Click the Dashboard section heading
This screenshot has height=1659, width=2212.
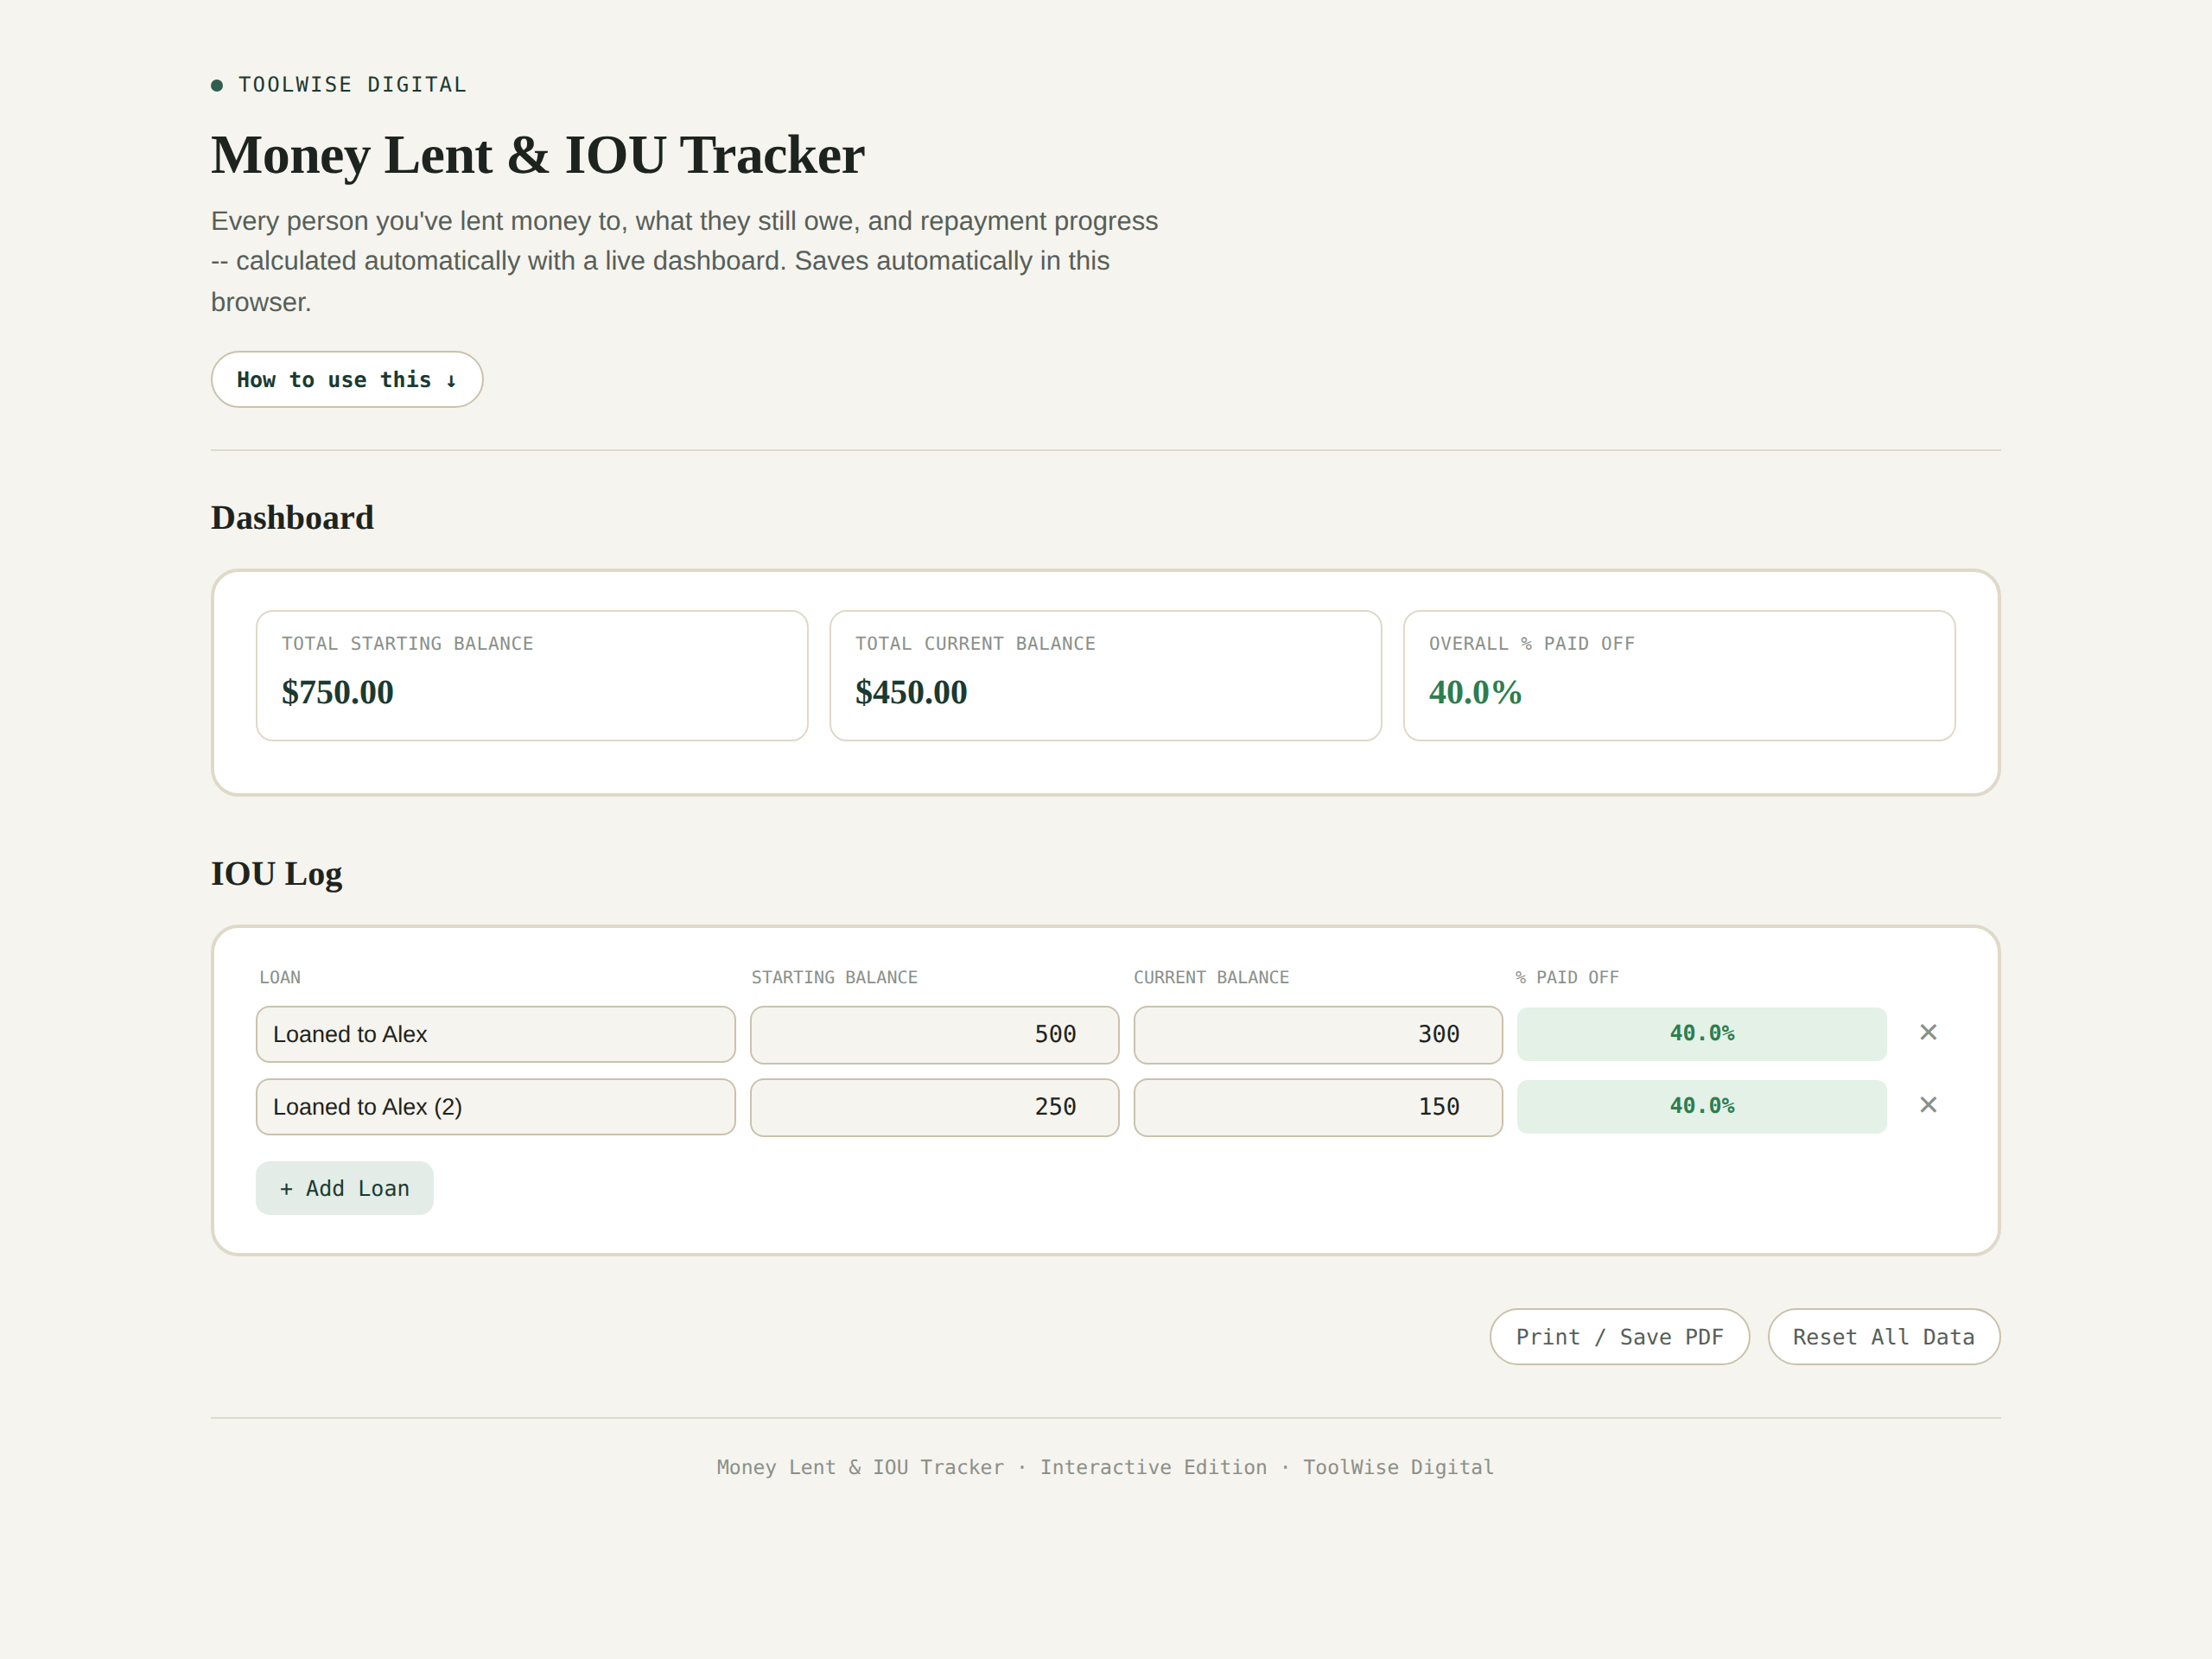292,518
